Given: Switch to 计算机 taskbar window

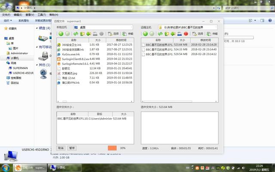Looking at the screenshot, I should (x=64, y=168).
